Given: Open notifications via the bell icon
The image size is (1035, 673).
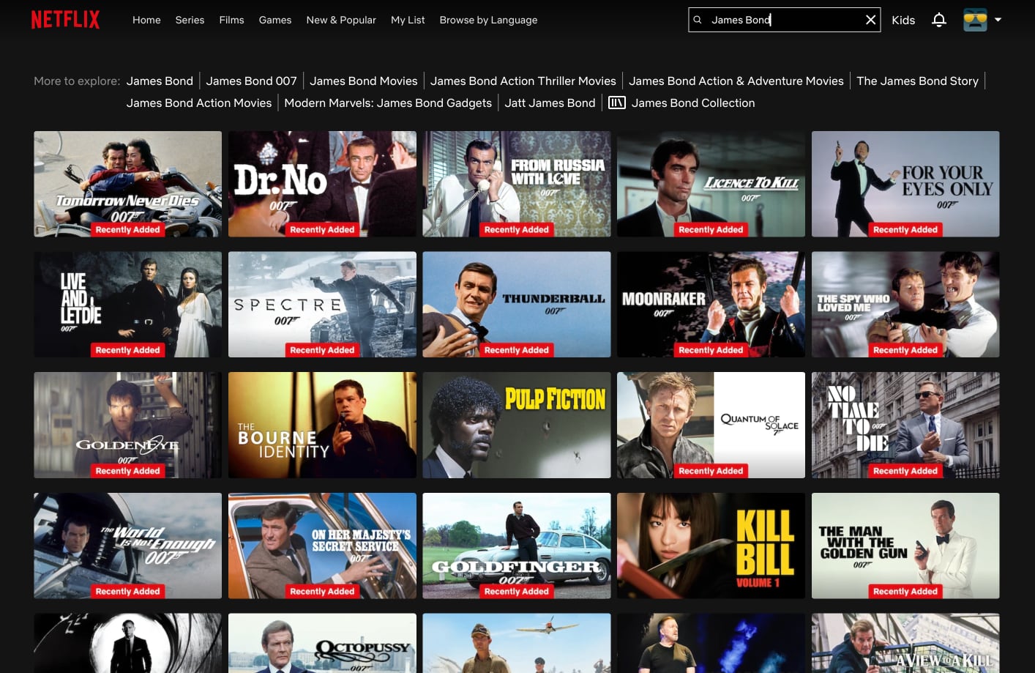Looking at the screenshot, I should (939, 20).
